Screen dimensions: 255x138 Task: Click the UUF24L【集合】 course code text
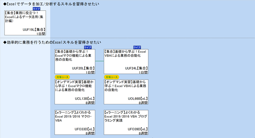point(136,68)
